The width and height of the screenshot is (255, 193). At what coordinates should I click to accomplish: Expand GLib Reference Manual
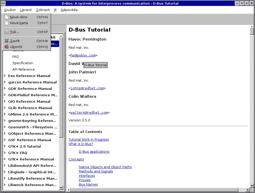click(5, 108)
